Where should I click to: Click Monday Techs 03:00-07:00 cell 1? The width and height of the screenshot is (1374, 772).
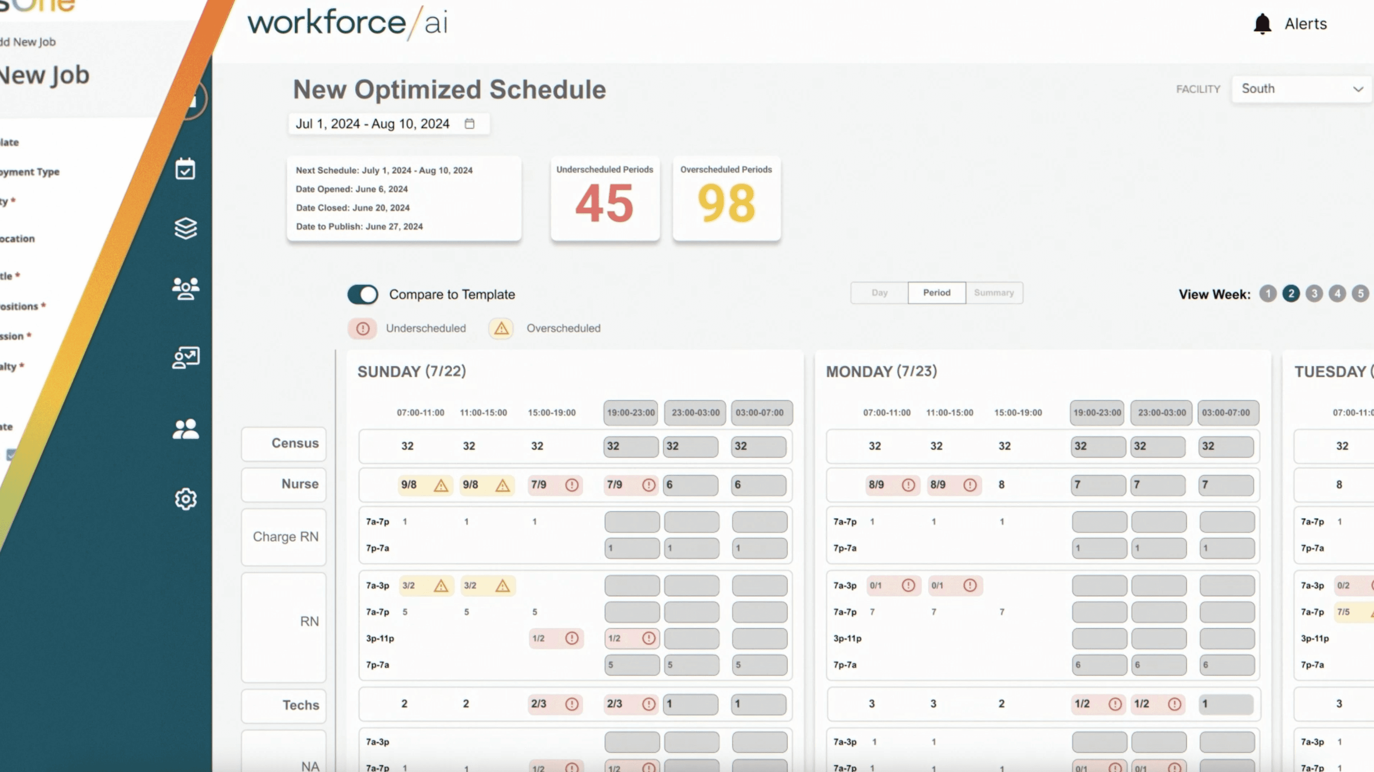(x=1226, y=705)
